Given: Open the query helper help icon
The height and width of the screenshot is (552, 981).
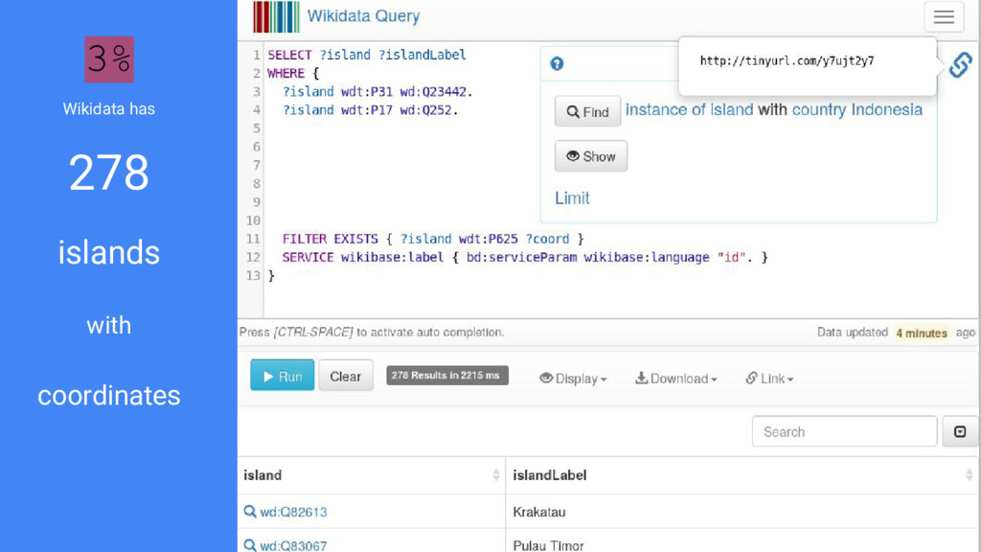Looking at the screenshot, I should 557,63.
